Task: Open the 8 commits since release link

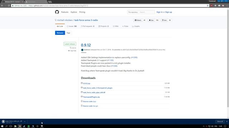Action: point(116,50)
